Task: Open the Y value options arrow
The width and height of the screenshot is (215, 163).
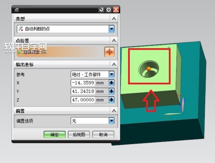Action: coord(111,91)
